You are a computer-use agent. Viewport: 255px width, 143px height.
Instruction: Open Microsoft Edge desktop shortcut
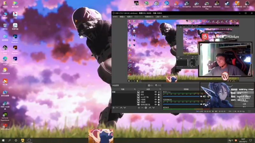click(x=5, y=61)
